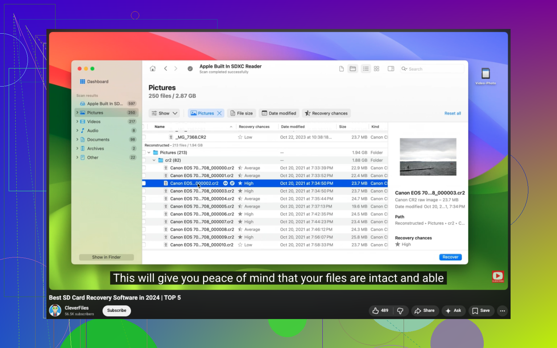This screenshot has height=348, width=557.
Task: Click the blue cr2 (82) folder icon
Action: [161, 160]
